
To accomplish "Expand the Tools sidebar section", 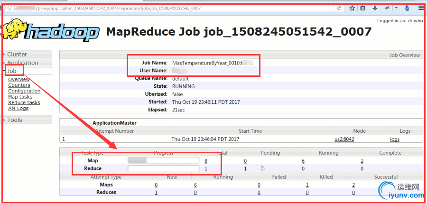I will click(x=14, y=120).
